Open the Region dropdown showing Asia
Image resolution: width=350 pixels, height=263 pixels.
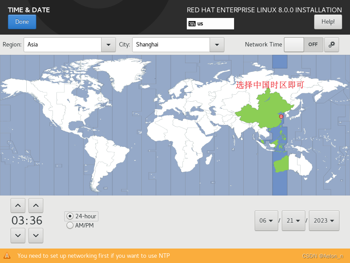[70, 45]
